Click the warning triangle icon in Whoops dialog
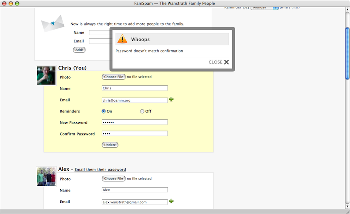This screenshot has height=214, width=350. [x=122, y=39]
